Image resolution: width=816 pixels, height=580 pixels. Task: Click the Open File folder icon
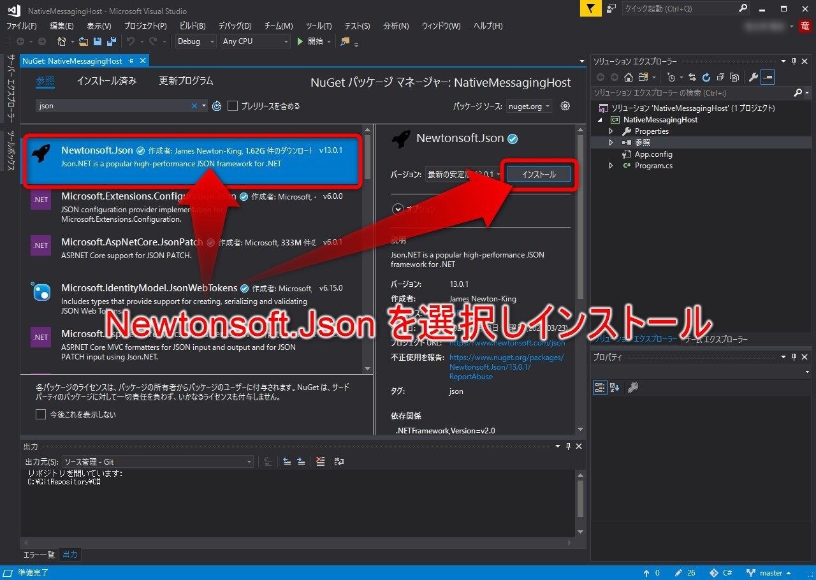(84, 41)
